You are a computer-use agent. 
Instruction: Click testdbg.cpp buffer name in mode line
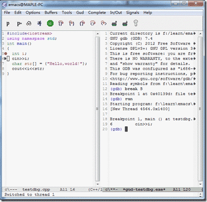click(x=36, y=190)
